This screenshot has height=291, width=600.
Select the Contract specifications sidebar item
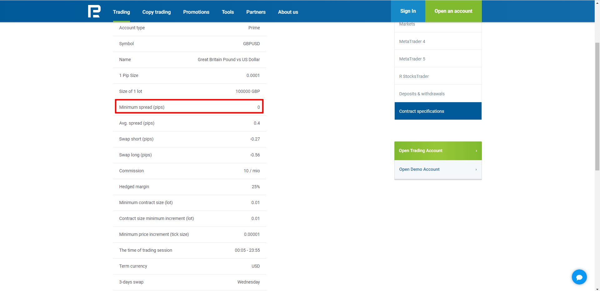coord(438,111)
